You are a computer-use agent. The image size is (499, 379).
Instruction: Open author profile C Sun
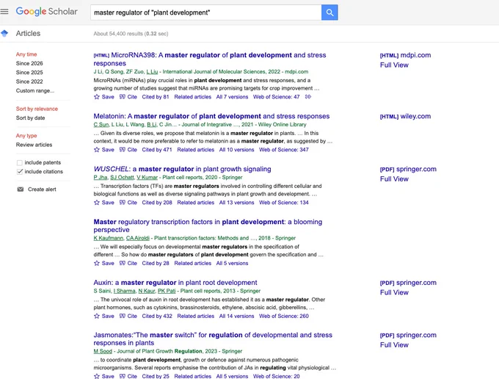coord(101,125)
